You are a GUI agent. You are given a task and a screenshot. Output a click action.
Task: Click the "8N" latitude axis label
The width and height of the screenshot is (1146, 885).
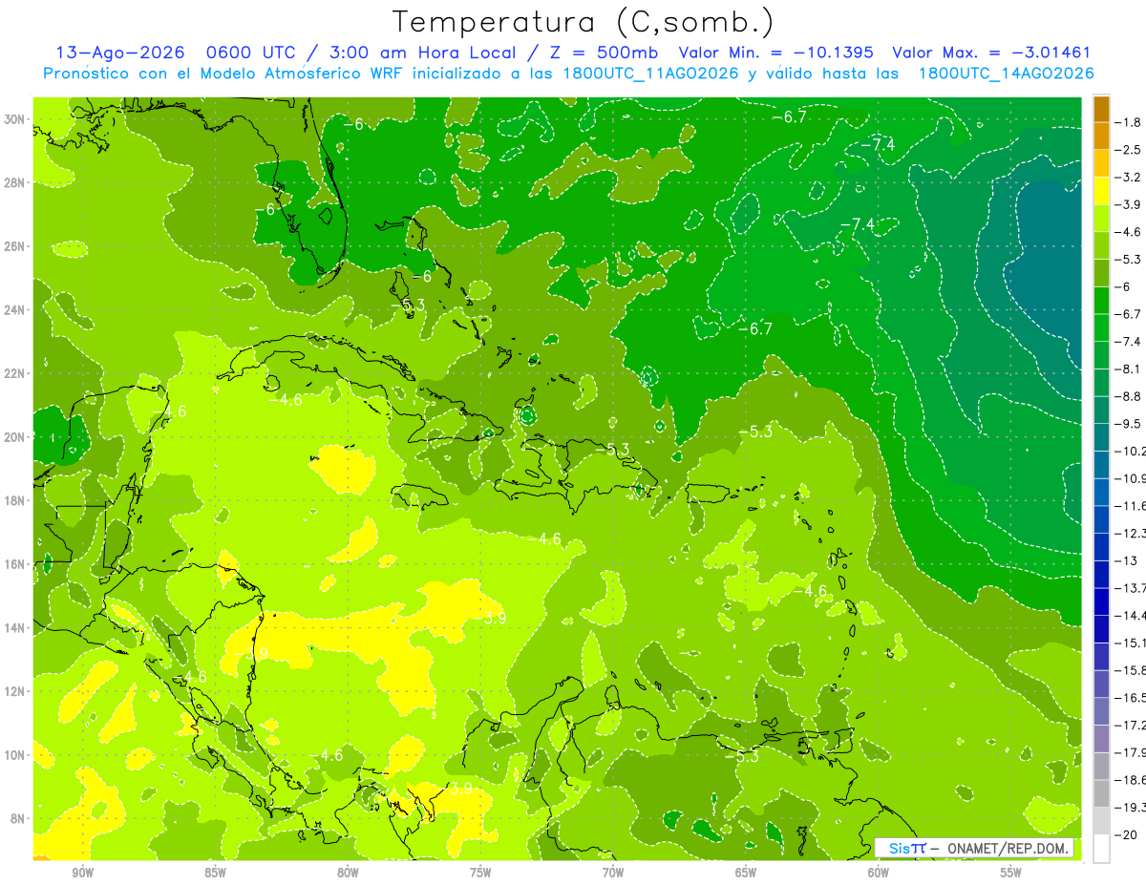19,818
